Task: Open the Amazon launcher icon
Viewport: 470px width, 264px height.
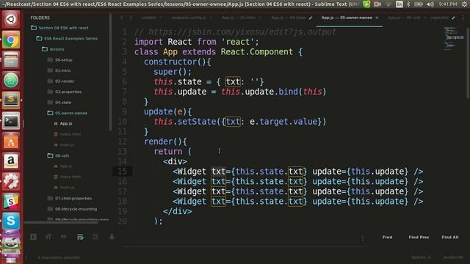Action: click(11, 161)
